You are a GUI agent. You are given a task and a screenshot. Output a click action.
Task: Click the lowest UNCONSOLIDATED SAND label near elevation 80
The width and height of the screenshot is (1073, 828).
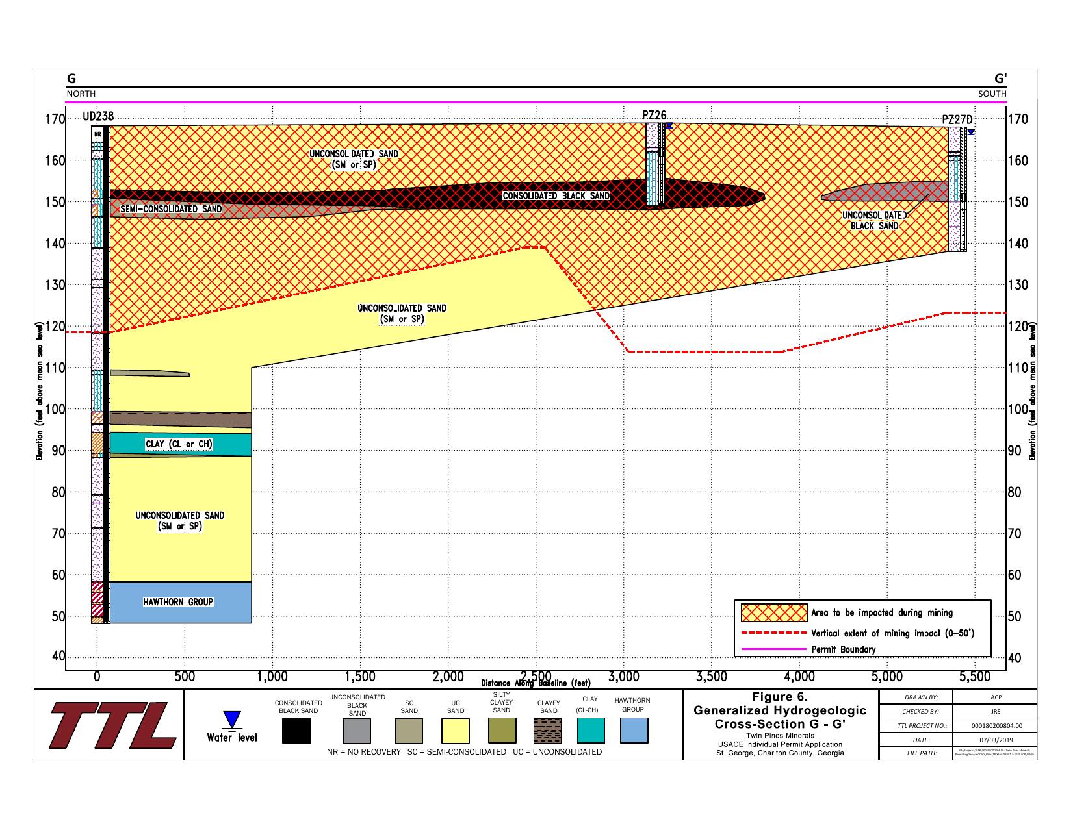tap(180, 521)
